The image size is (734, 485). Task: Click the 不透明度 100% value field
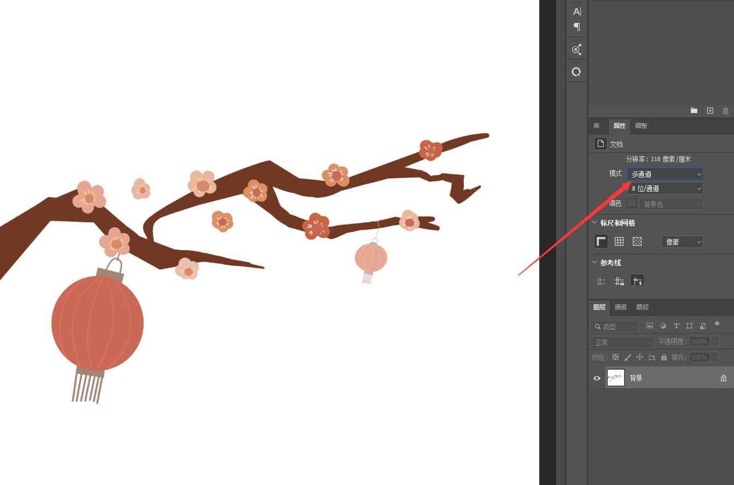699,341
